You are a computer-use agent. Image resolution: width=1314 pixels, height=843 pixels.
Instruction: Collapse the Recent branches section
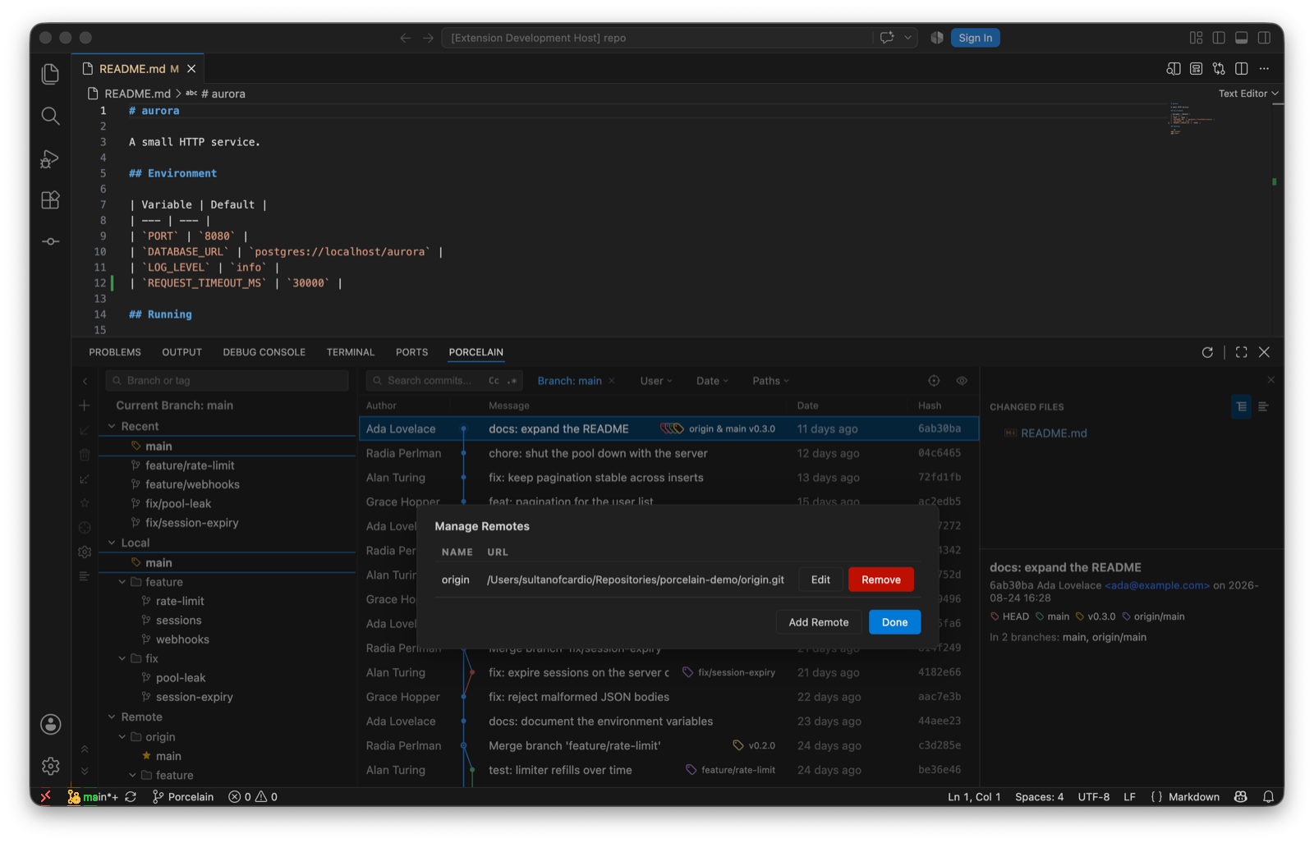pyautogui.click(x=113, y=426)
